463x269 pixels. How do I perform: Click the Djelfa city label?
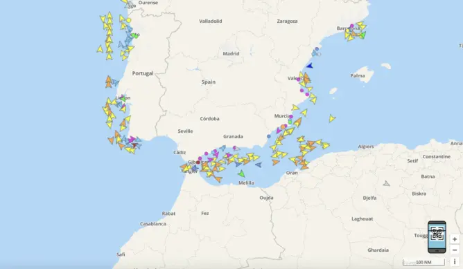click(x=369, y=198)
